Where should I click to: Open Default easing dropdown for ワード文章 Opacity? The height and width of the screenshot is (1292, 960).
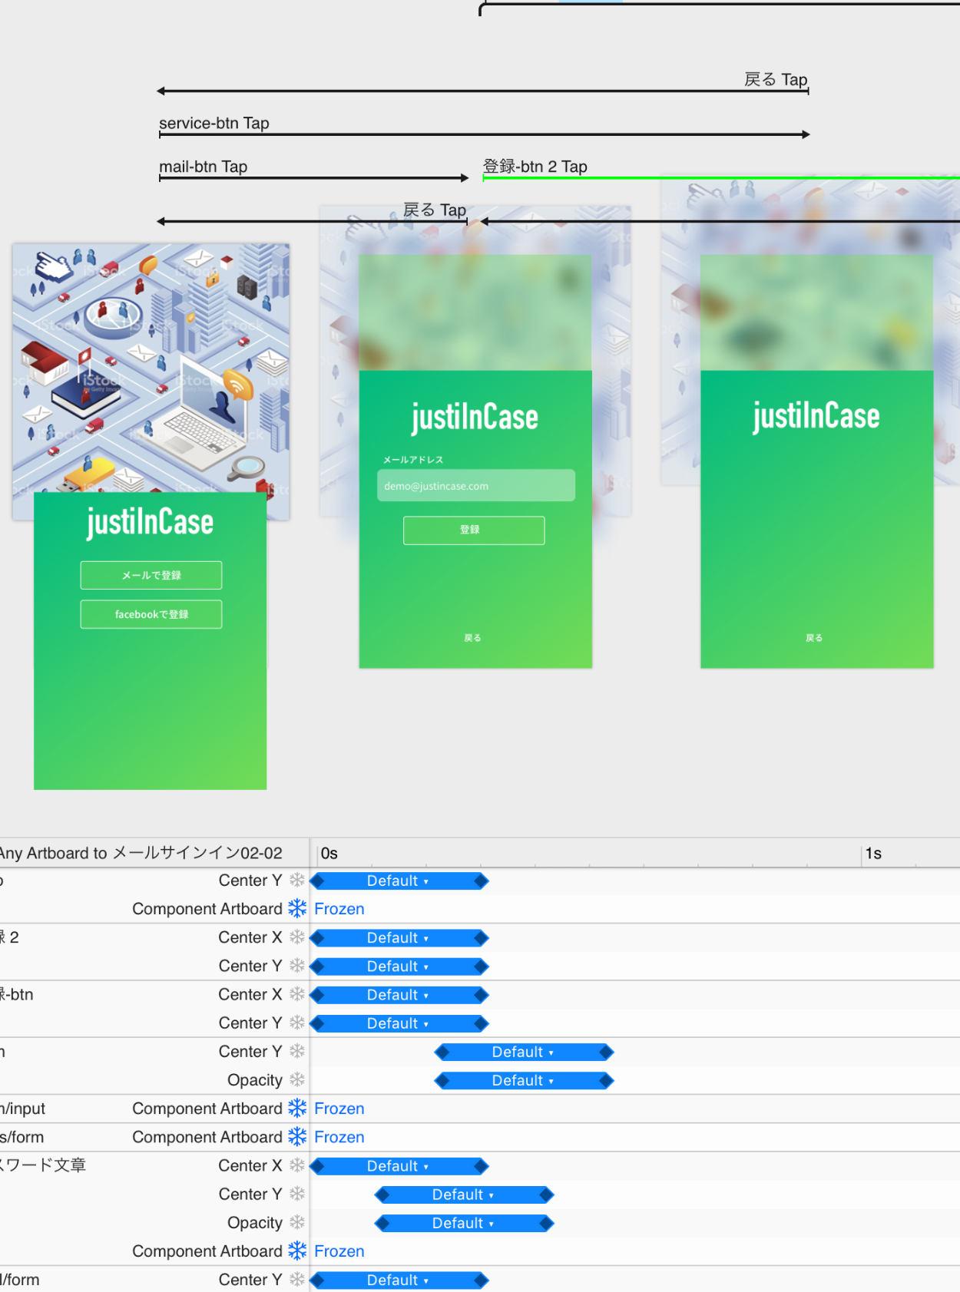[x=463, y=1223]
